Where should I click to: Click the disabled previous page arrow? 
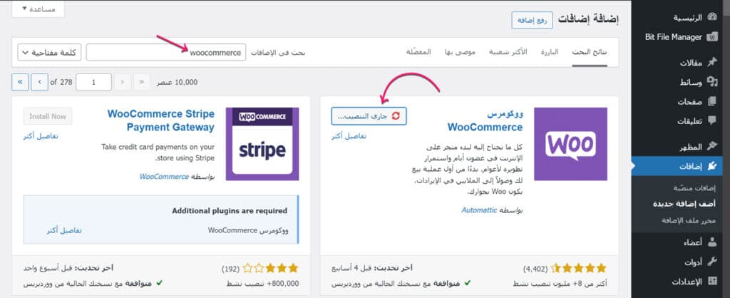122,82
